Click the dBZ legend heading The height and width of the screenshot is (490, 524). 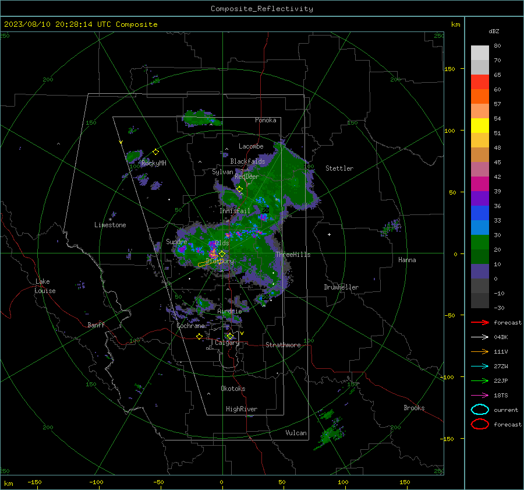(x=494, y=31)
